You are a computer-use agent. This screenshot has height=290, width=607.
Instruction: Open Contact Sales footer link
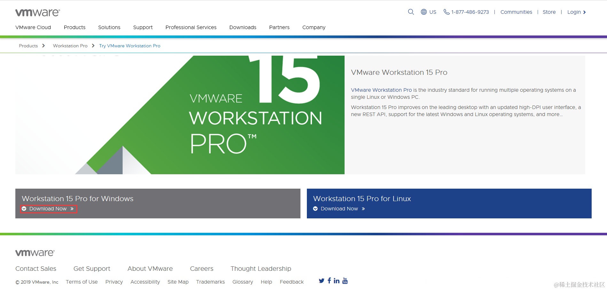tap(36, 269)
